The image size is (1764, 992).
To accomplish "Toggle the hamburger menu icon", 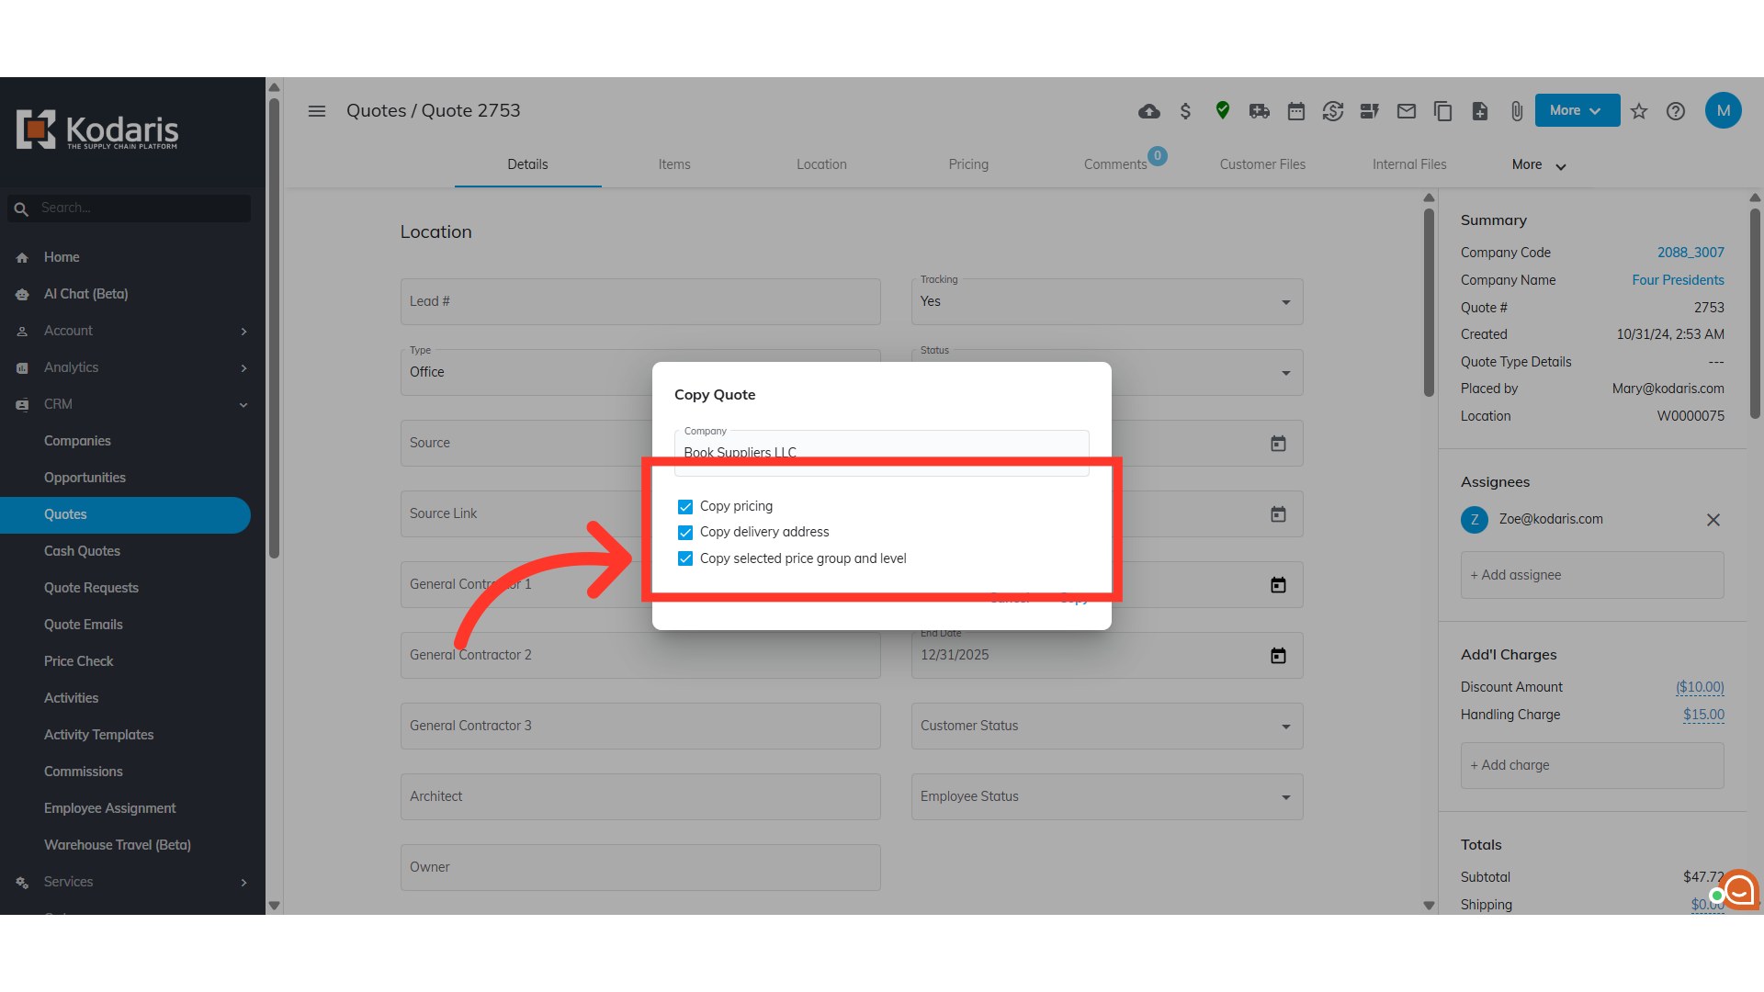I will click(317, 111).
